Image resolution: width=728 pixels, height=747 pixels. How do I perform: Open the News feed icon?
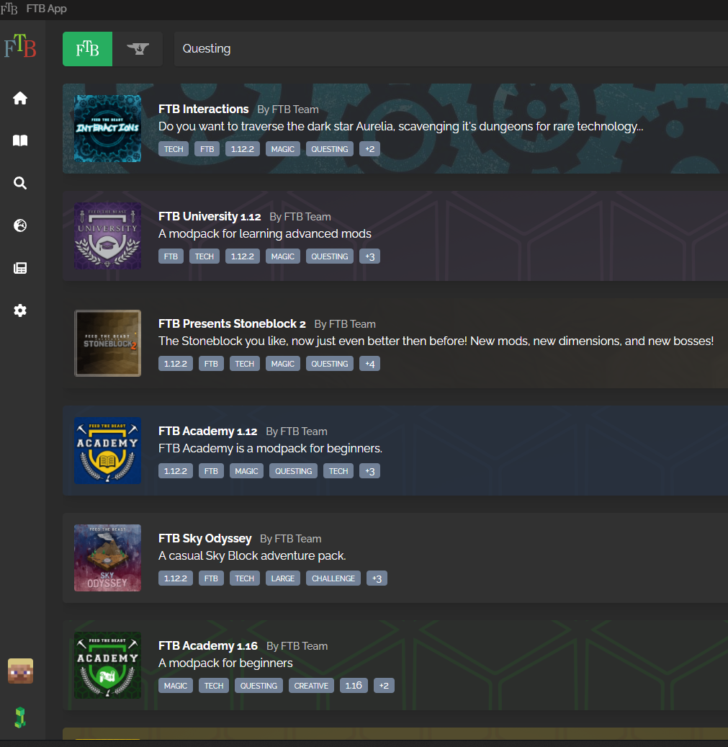[20, 267]
